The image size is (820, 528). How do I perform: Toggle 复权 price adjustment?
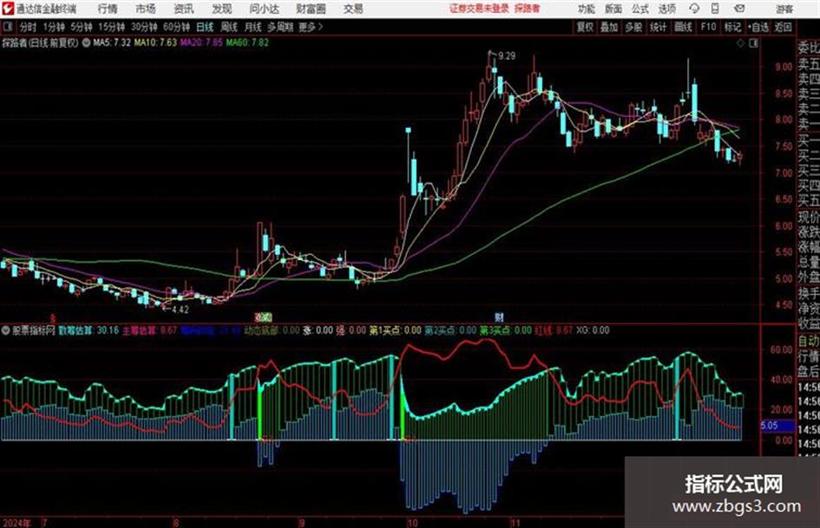585,27
